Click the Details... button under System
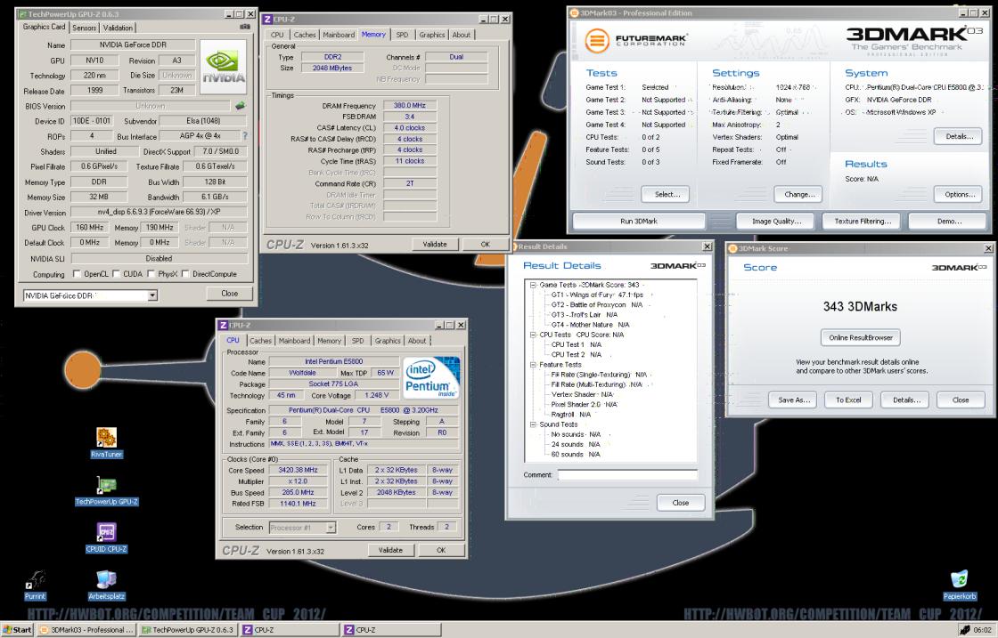The image size is (998, 638). click(x=959, y=136)
